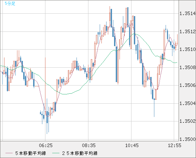Click the 12:55 time axis label
Screen dimensions: 196x158
point(174,145)
